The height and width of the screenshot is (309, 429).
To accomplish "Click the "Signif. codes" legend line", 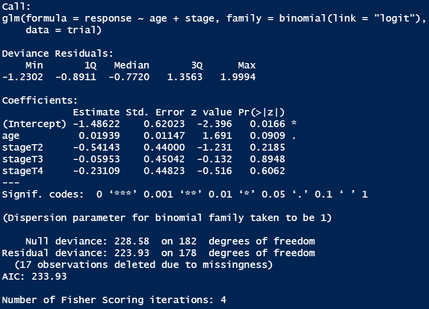I will coord(185,195).
